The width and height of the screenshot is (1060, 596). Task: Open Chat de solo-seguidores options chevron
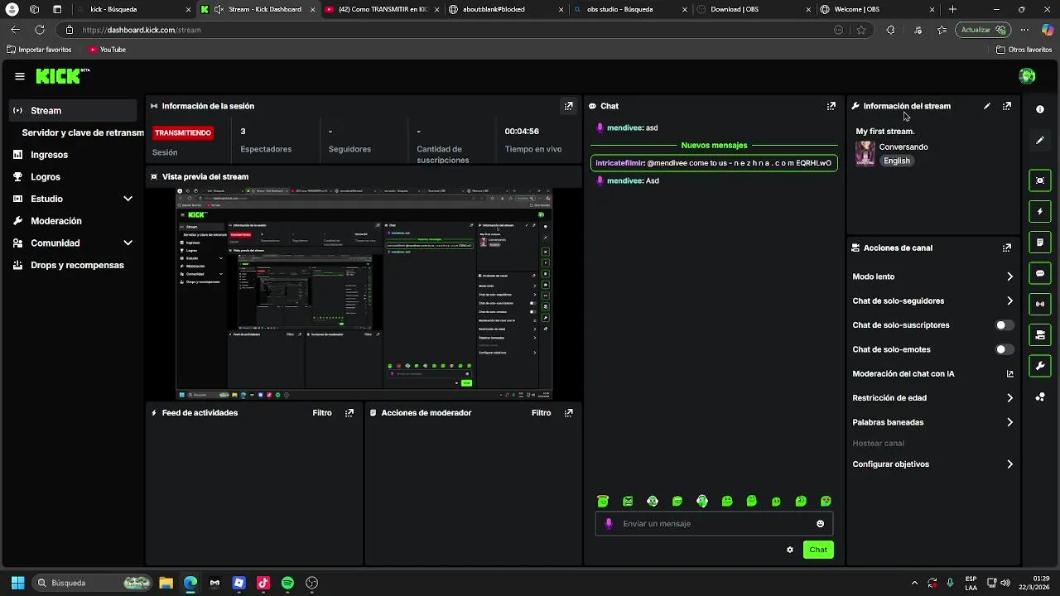pos(1009,301)
